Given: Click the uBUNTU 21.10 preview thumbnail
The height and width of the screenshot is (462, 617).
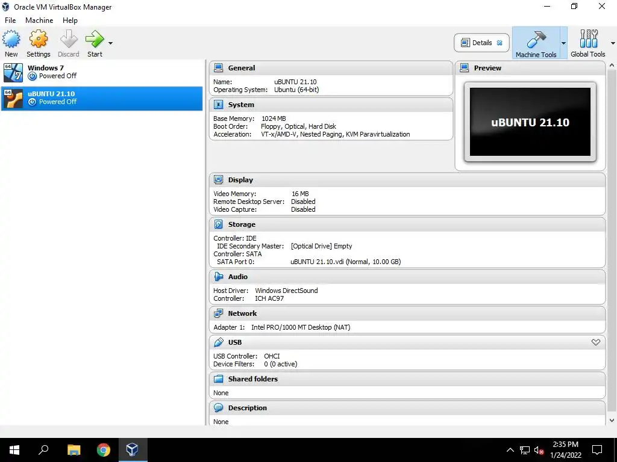Looking at the screenshot, I should (x=530, y=122).
